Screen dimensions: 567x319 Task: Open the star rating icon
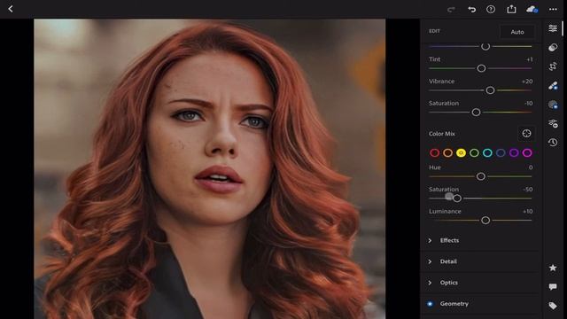[553, 268]
